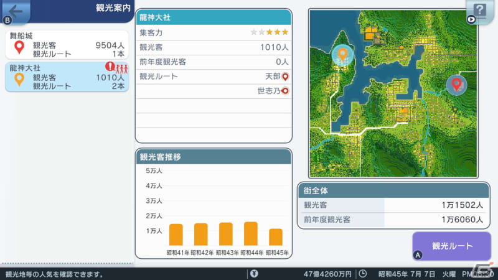Click the 前年度観光客 0人 row
Screen dimensions: 498x280
pos(214,62)
